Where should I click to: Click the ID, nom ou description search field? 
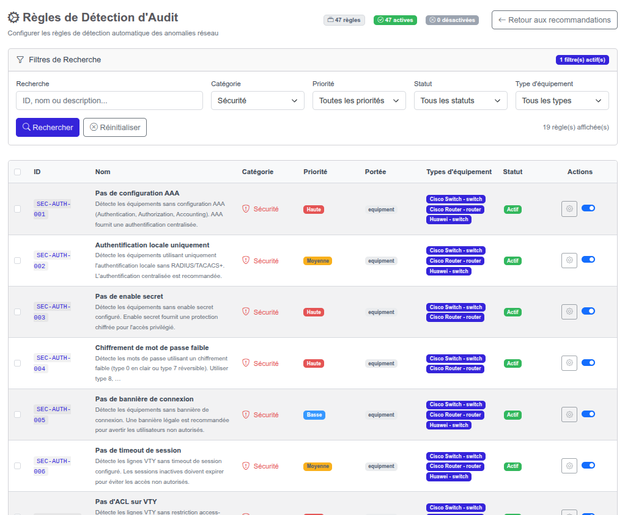tap(110, 100)
